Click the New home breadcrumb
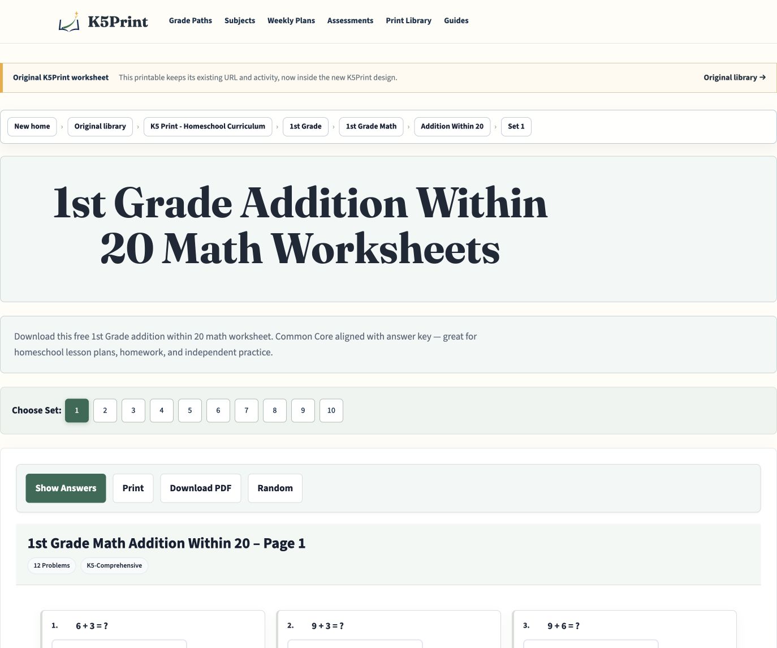 [x=32, y=127]
